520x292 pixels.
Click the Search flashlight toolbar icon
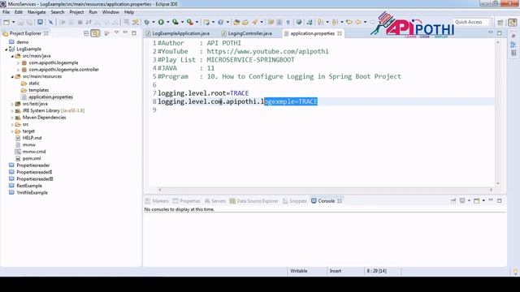(254, 22)
